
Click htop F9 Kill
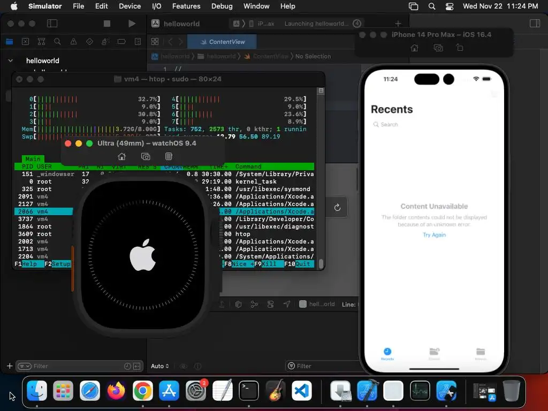click(269, 264)
